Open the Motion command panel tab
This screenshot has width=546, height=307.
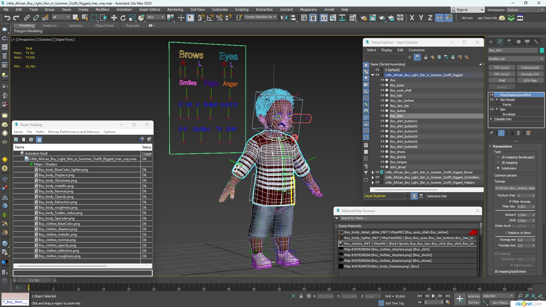point(518,42)
